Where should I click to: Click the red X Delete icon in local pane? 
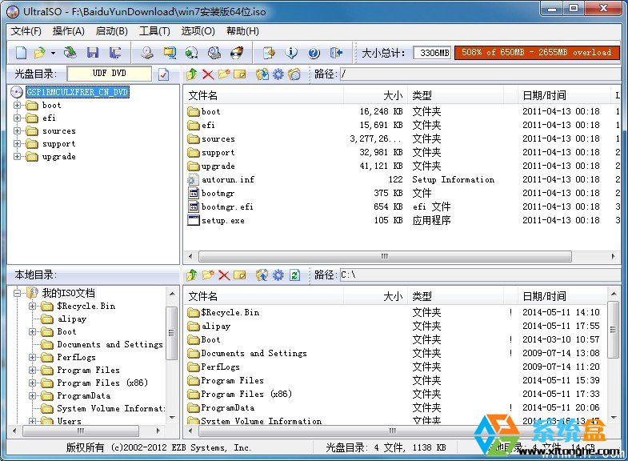point(224,275)
